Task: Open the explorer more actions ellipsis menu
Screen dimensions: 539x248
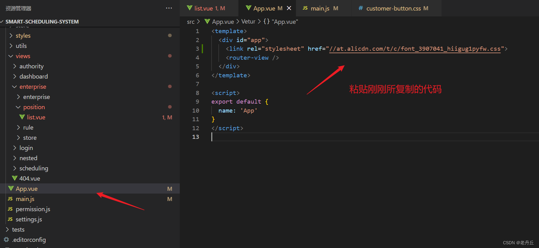Action: click(169, 8)
